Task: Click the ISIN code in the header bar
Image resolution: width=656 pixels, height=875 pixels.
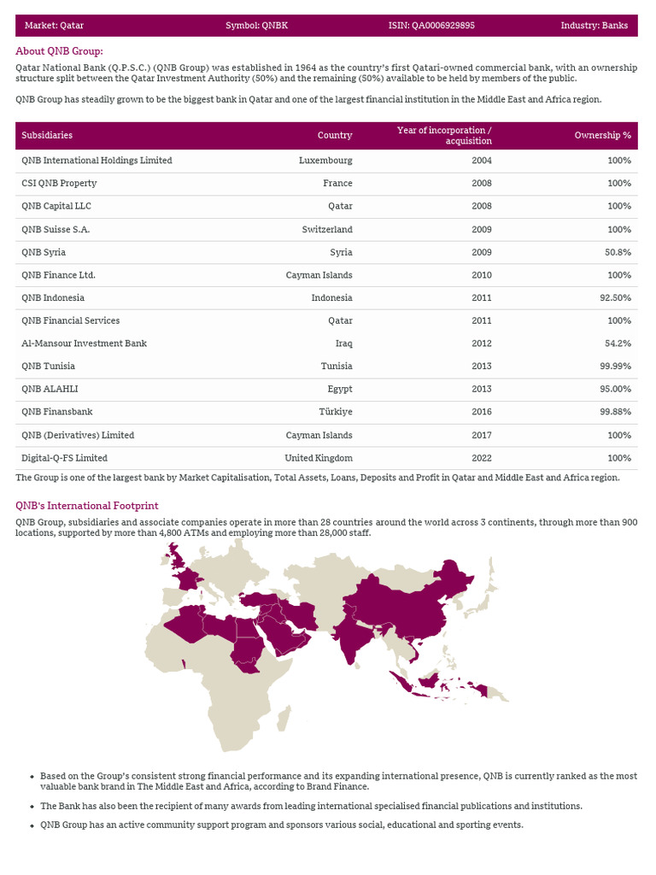Action: [431, 26]
